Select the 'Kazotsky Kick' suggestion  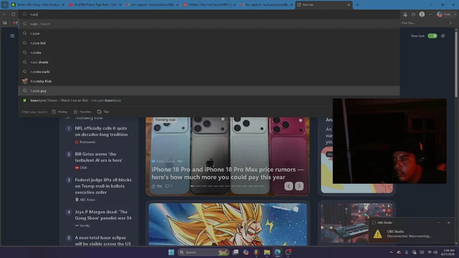[x=209, y=81]
